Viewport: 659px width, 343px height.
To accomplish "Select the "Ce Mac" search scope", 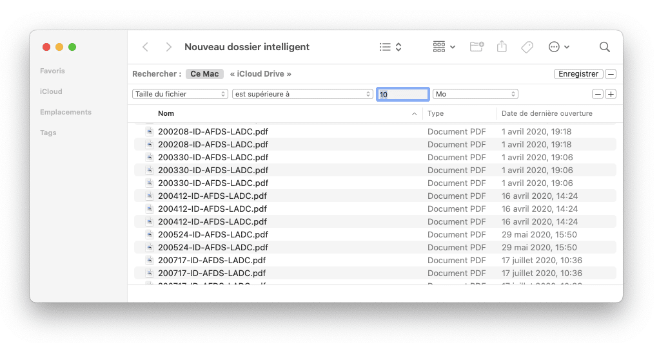I will [x=204, y=74].
